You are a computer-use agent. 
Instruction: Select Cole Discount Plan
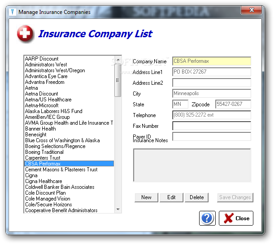pos(69,193)
